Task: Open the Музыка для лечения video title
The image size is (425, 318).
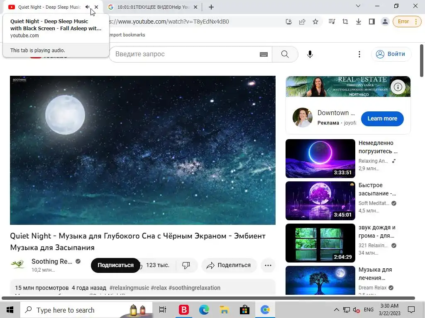Action: pos(375,274)
